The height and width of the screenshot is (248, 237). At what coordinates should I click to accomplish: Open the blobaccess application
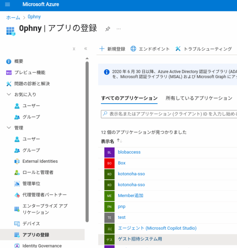pos(129,152)
